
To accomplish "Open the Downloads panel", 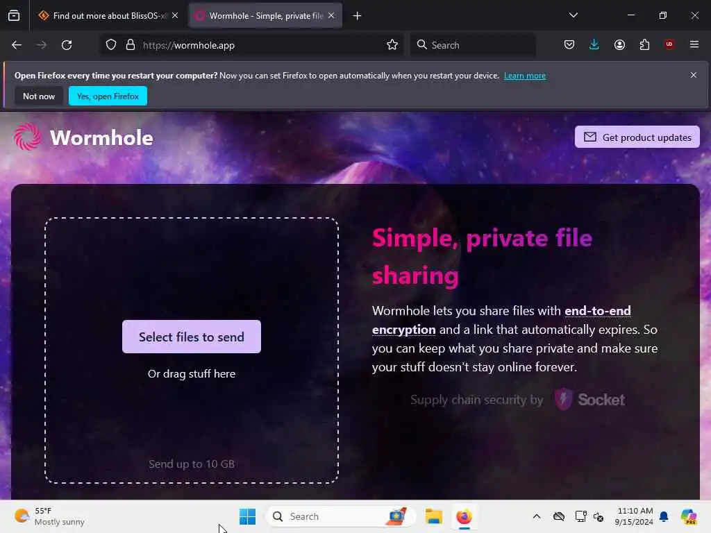I will pyautogui.click(x=594, y=45).
